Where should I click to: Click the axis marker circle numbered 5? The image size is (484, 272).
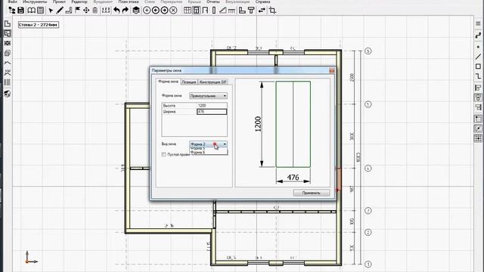pos(368,51)
